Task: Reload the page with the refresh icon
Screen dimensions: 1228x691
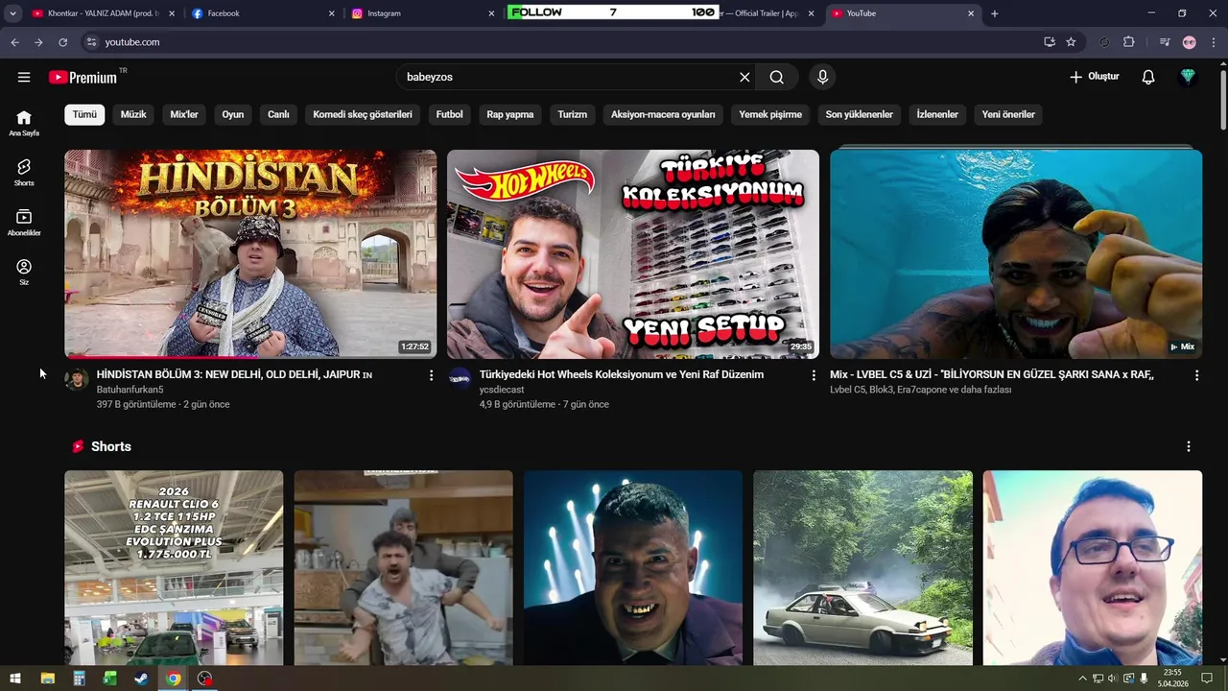Action: point(63,42)
